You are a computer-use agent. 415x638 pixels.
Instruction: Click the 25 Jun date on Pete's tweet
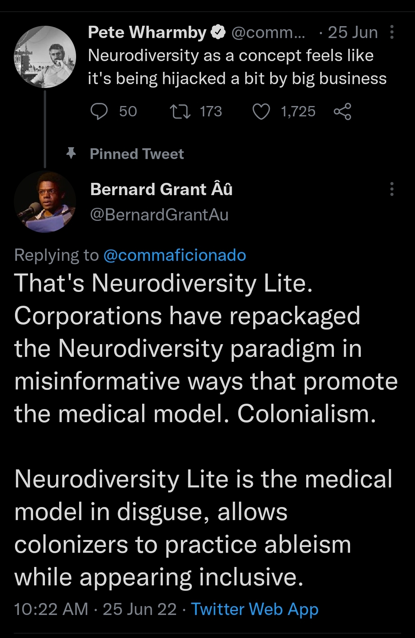pyautogui.click(x=353, y=32)
